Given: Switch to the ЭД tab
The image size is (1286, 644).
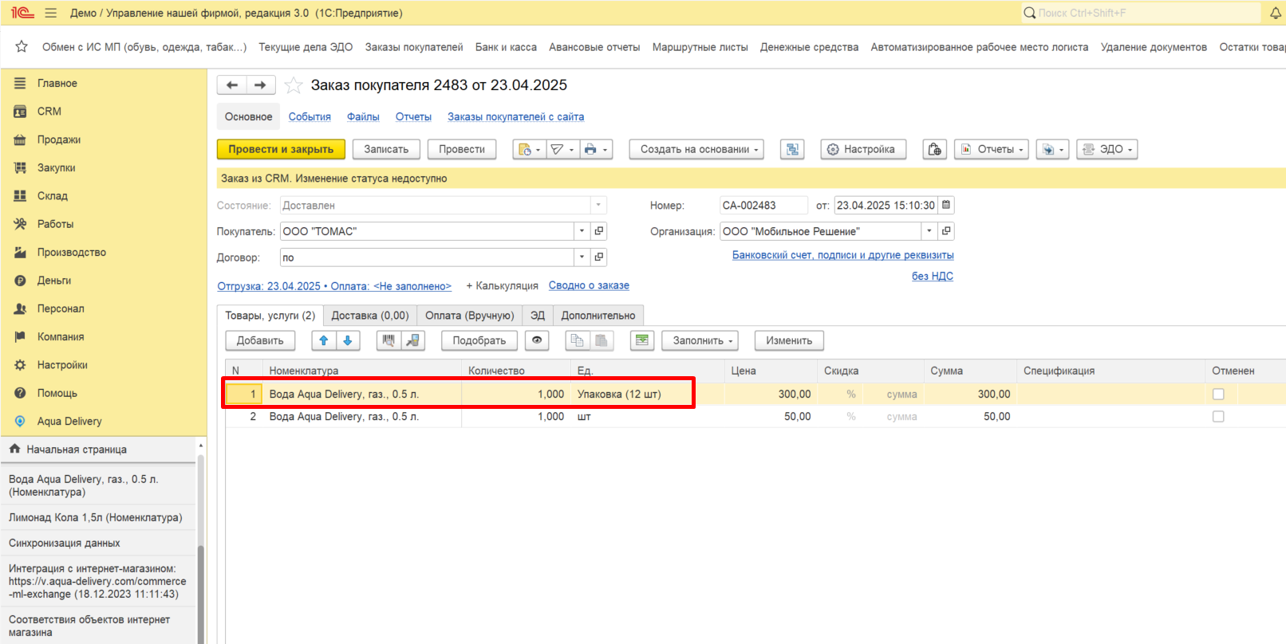Looking at the screenshot, I should point(538,316).
